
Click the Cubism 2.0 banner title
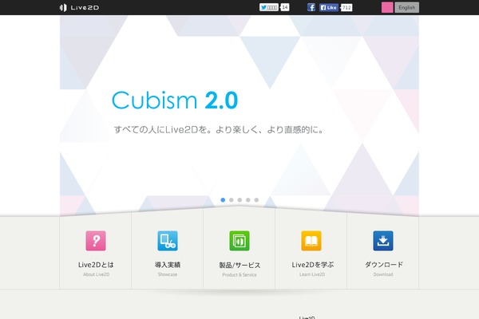pos(175,100)
